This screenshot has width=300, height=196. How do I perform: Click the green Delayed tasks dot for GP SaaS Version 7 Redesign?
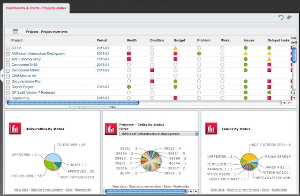[x=269, y=92]
